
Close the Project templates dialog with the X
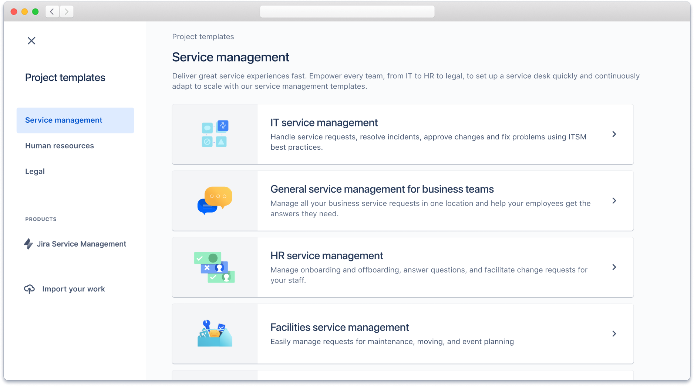click(31, 41)
